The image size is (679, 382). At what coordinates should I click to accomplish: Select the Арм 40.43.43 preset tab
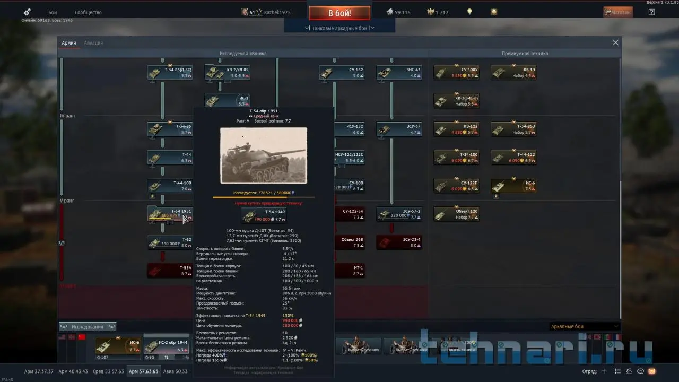(x=73, y=371)
